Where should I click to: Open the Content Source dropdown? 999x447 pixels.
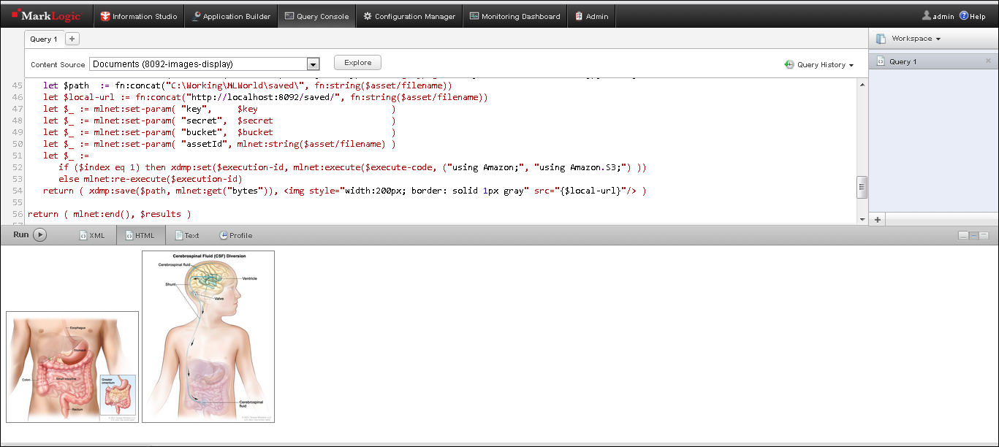314,63
